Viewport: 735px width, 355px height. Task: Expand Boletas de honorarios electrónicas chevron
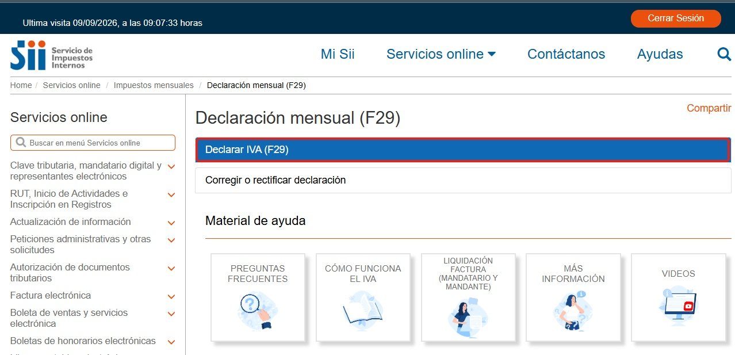171,342
